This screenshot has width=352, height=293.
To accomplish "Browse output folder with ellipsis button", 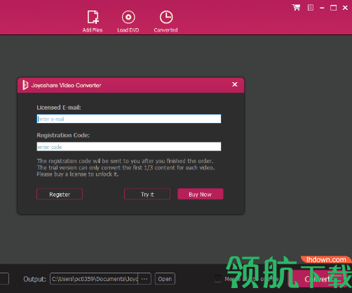I will (x=144, y=279).
